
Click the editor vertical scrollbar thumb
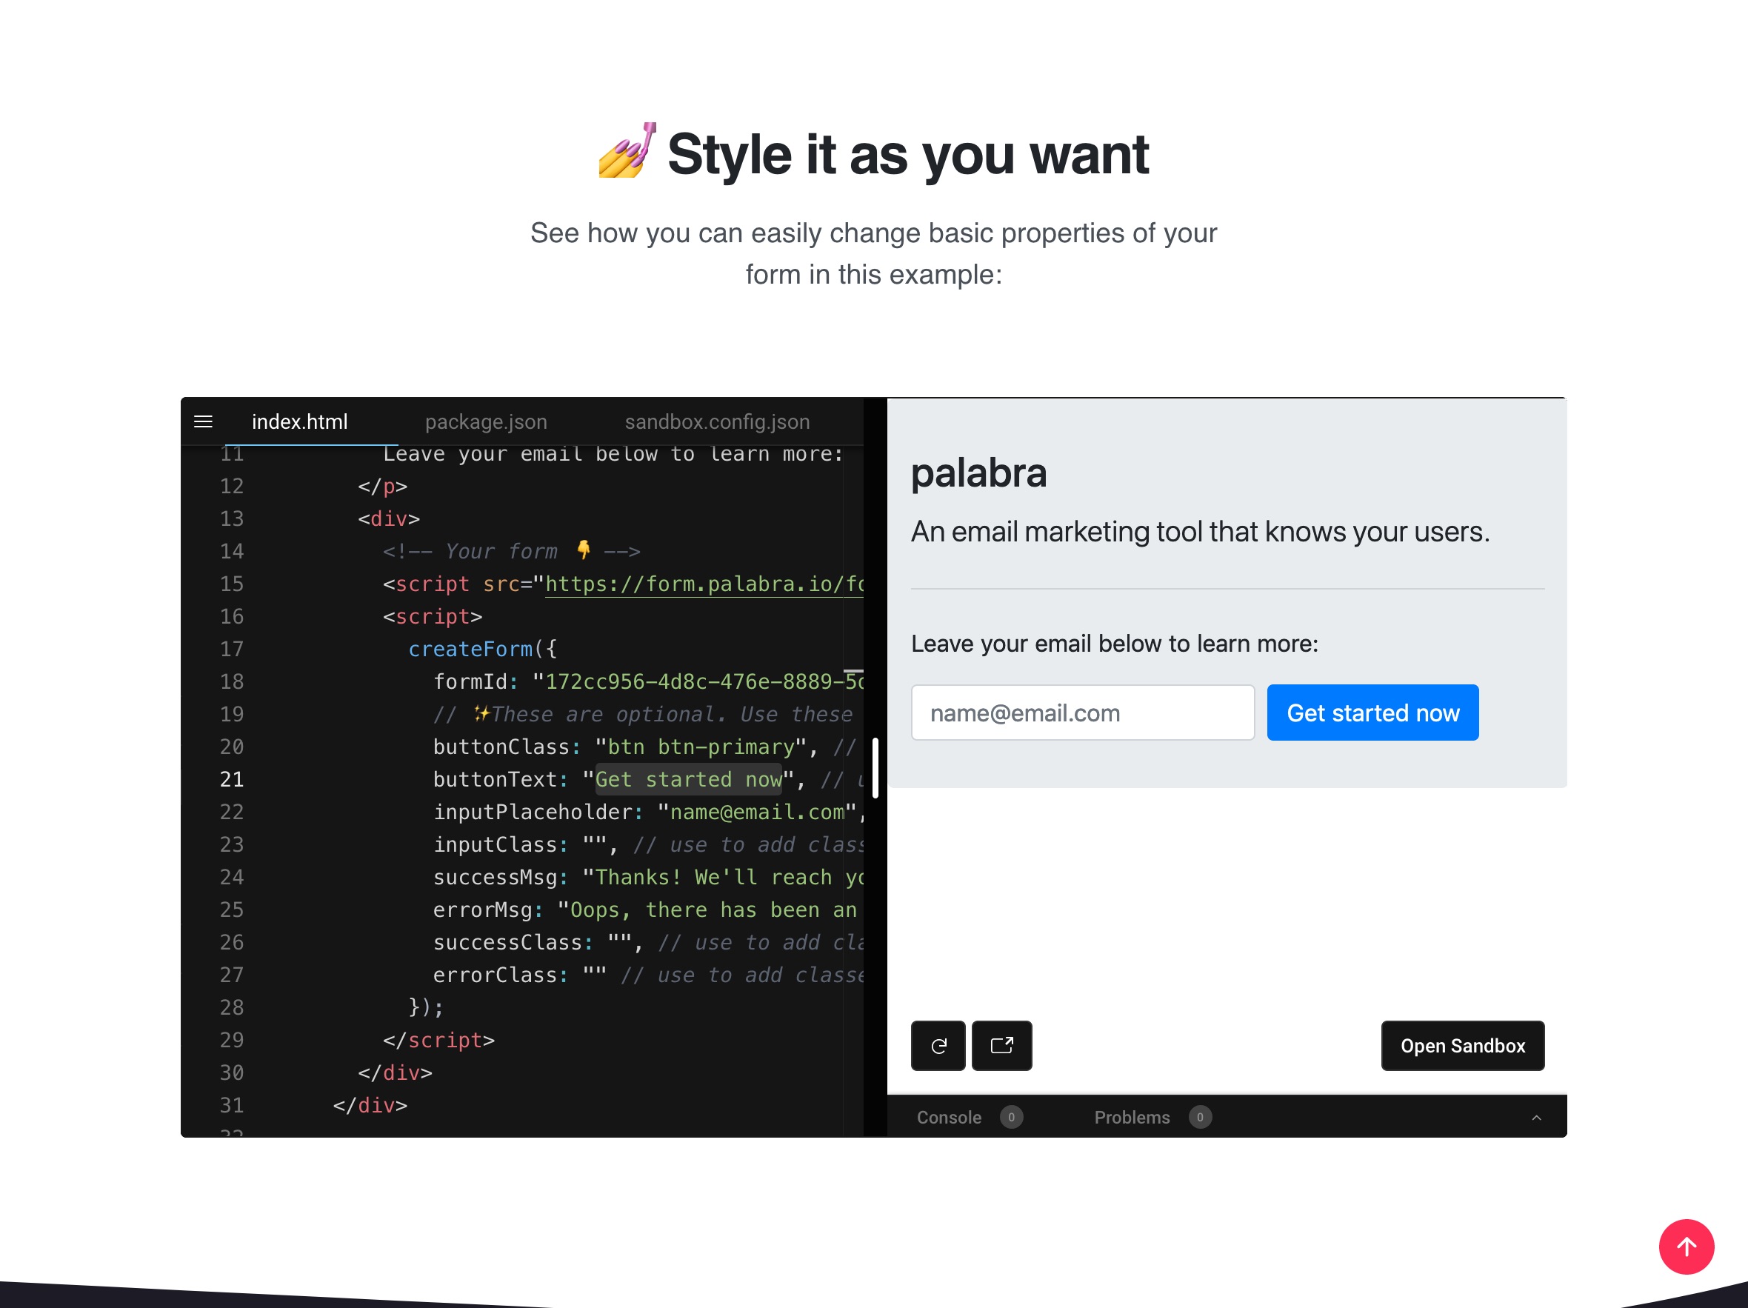coord(875,767)
